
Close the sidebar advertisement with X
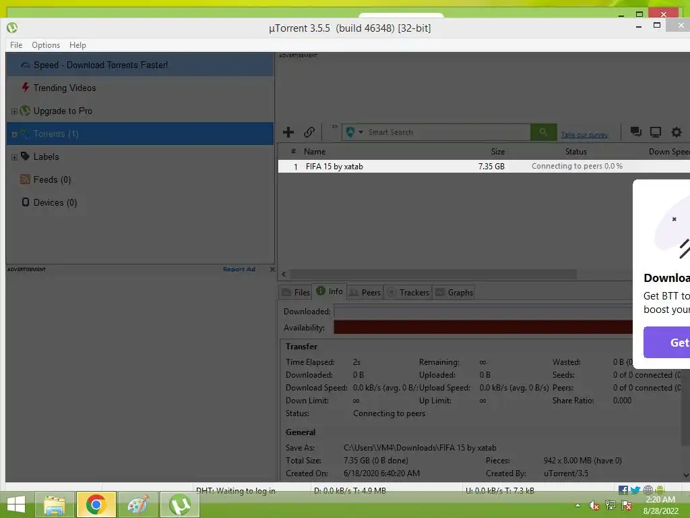(272, 269)
